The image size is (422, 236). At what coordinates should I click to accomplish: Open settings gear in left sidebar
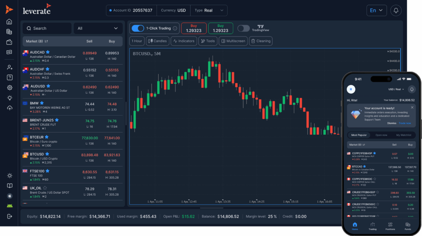9,87
